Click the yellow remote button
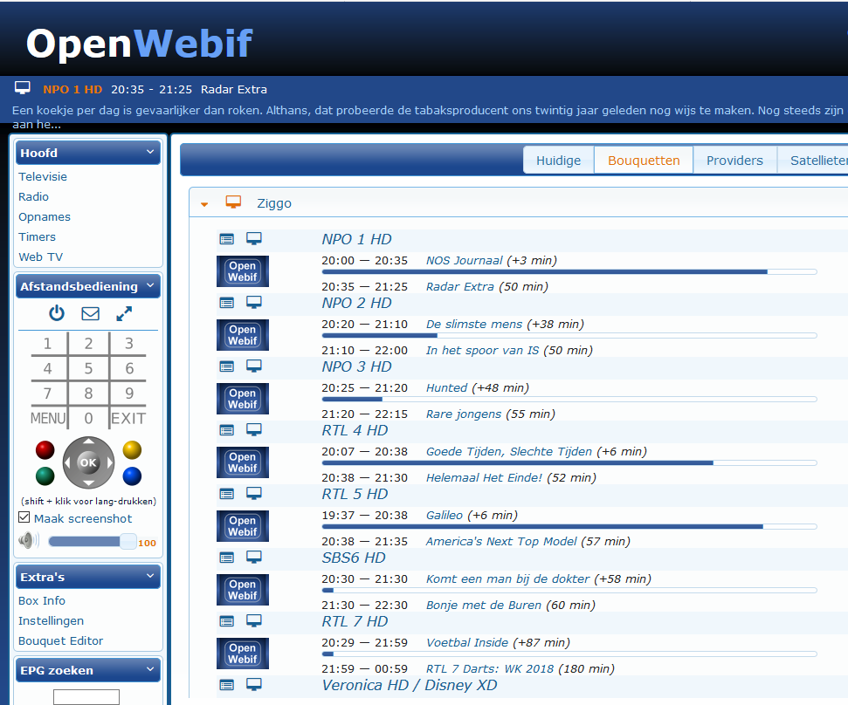Viewport: 848px width, 705px height. pos(132,449)
